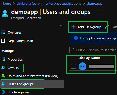Click the Roles and administrators icon
Screen dimensions: 117x95
pos(3,76)
